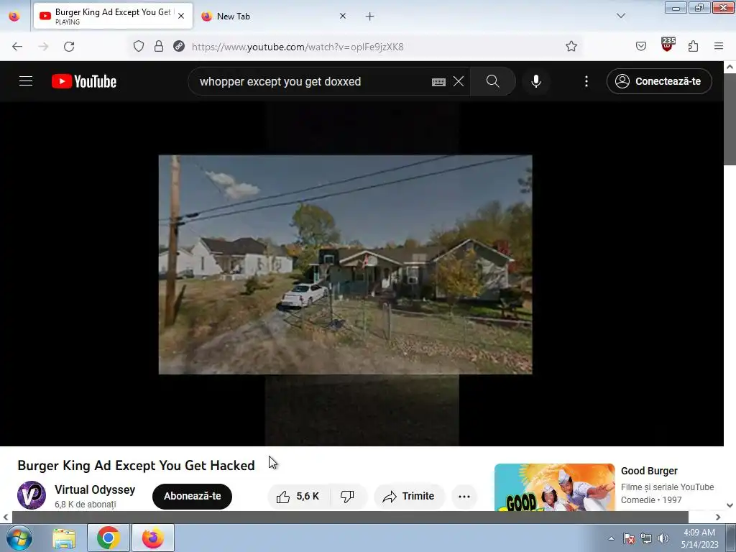The height and width of the screenshot is (552, 736).
Task: Open the permissions icon next to the padlock
Action: tap(179, 46)
